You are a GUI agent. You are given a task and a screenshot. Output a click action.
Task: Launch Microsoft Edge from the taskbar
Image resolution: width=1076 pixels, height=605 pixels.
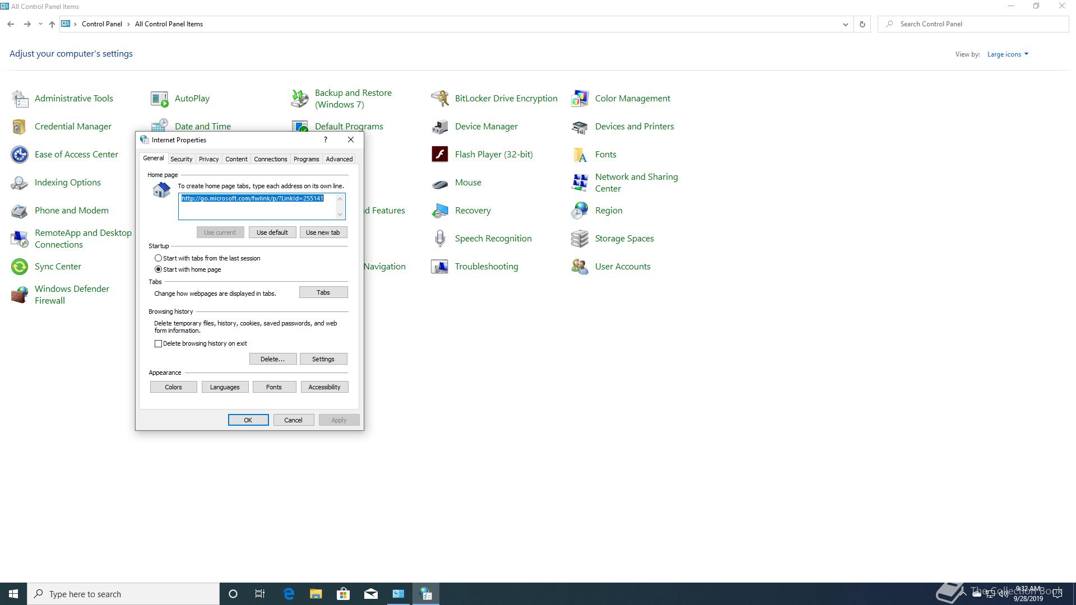[x=289, y=594]
